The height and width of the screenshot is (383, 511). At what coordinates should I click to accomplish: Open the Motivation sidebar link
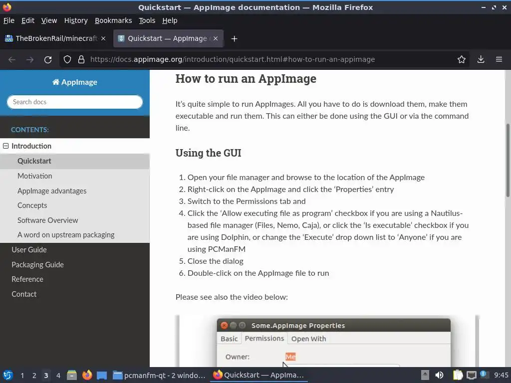(34, 176)
